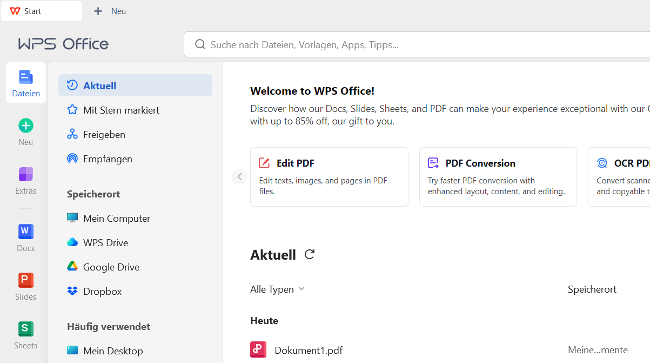Screen dimensions: 650x363
Task: Click the search magnifier icon
Action: [x=200, y=44]
